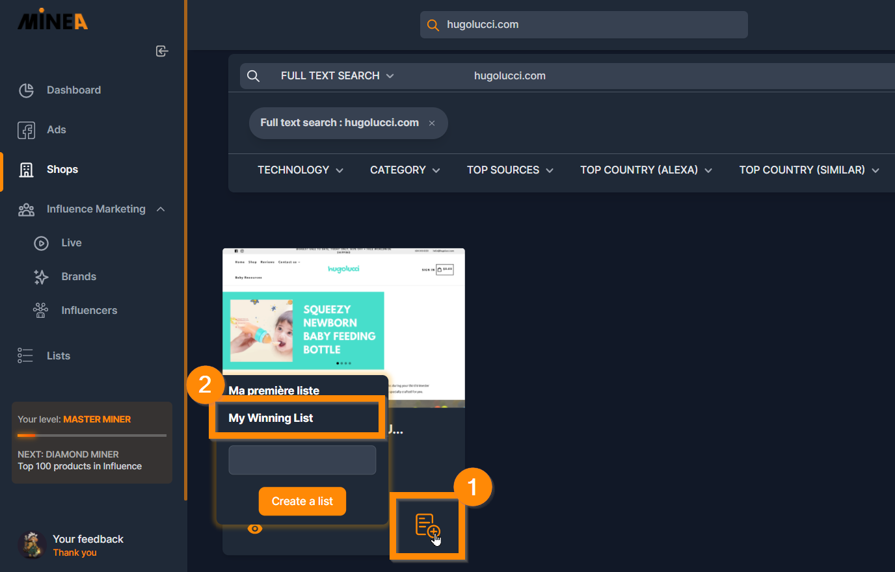Click the Master Miner level progress bar
Screen dimensions: 895x572
[92, 435]
